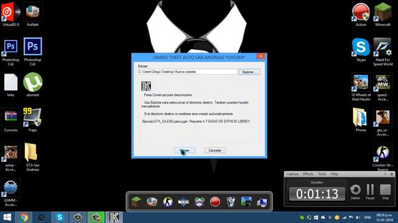Click the taskbar clock and date

pyautogui.click(x=384, y=217)
